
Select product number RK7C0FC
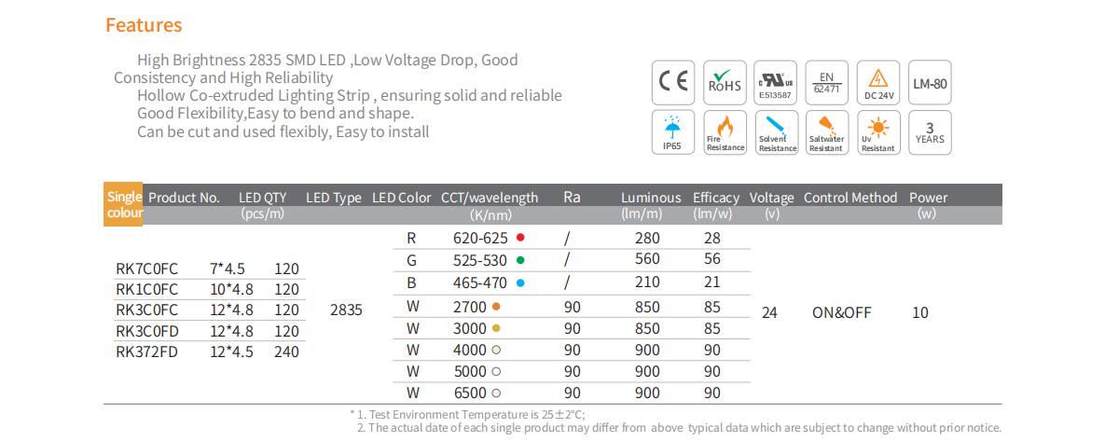145,269
